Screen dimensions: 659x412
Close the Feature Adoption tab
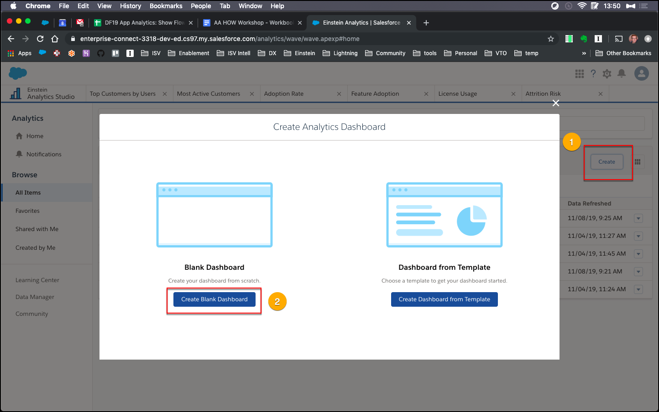click(426, 94)
